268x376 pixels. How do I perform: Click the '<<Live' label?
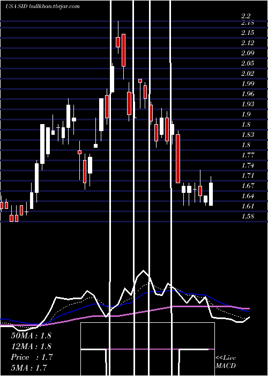pos(226,358)
